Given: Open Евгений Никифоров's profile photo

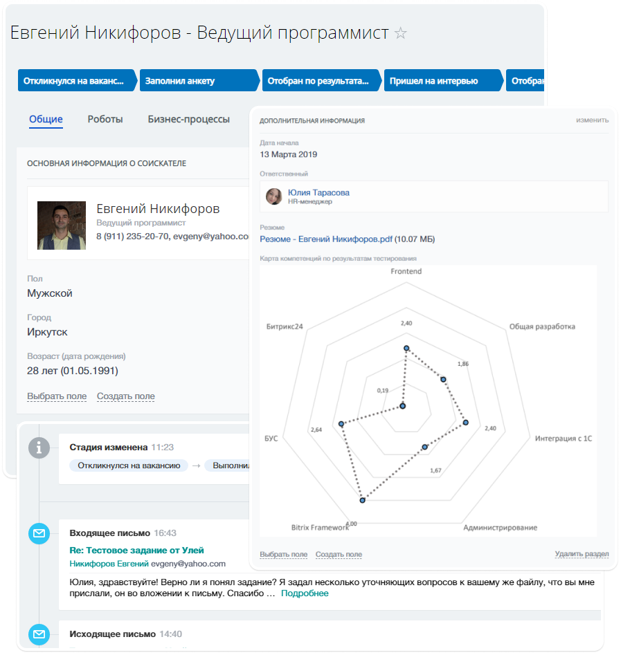Looking at the screenshot, I should tap(62, 225).
